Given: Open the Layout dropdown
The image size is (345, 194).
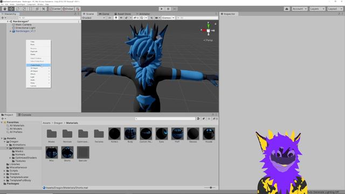Looking at the screenshot, I should coord(335,9).
